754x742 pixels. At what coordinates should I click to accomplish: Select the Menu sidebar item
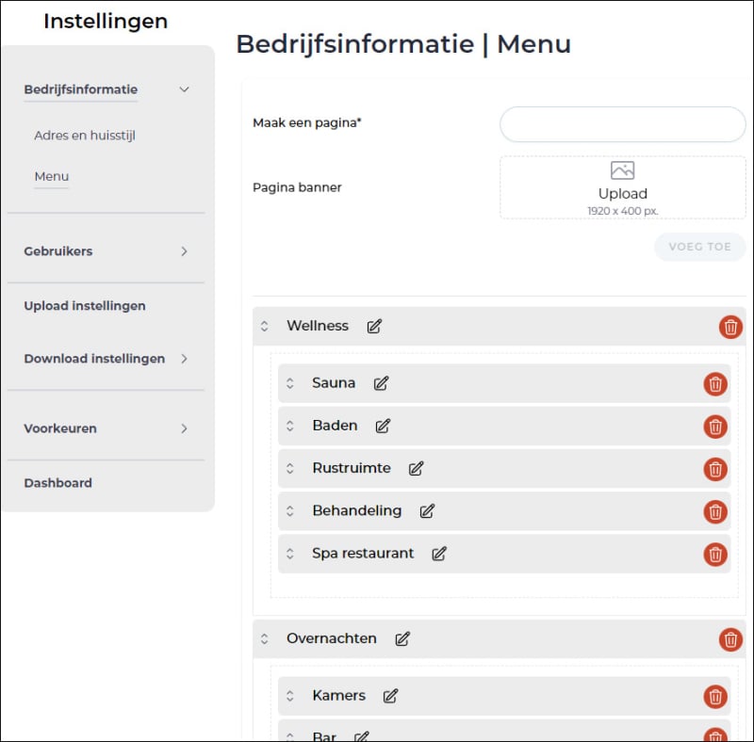(x=52, y=176)
